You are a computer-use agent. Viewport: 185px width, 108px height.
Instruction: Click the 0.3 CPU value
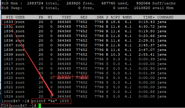pos(116,59)
